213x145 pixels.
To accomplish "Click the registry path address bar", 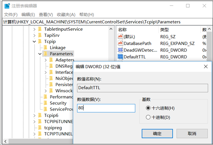I will (x=107, y=22).
